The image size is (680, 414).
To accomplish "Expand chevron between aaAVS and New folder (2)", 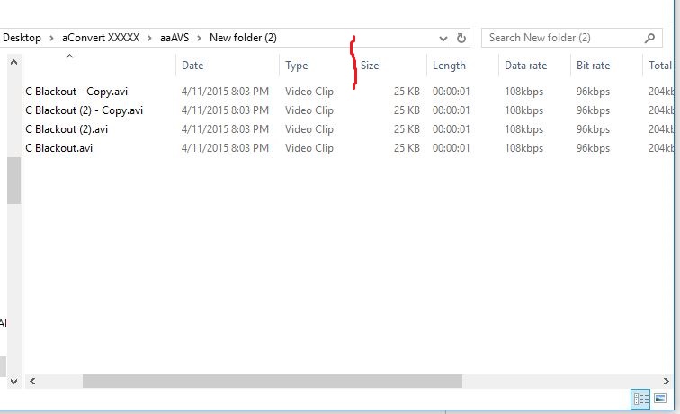I will pos(201,38).
